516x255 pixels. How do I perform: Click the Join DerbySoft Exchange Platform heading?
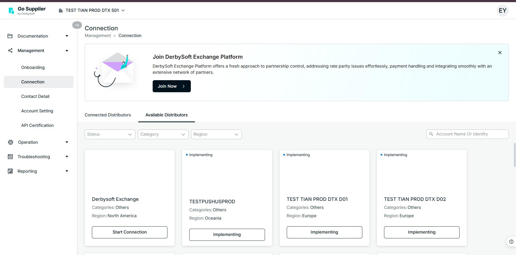click(x=198, y=57)
